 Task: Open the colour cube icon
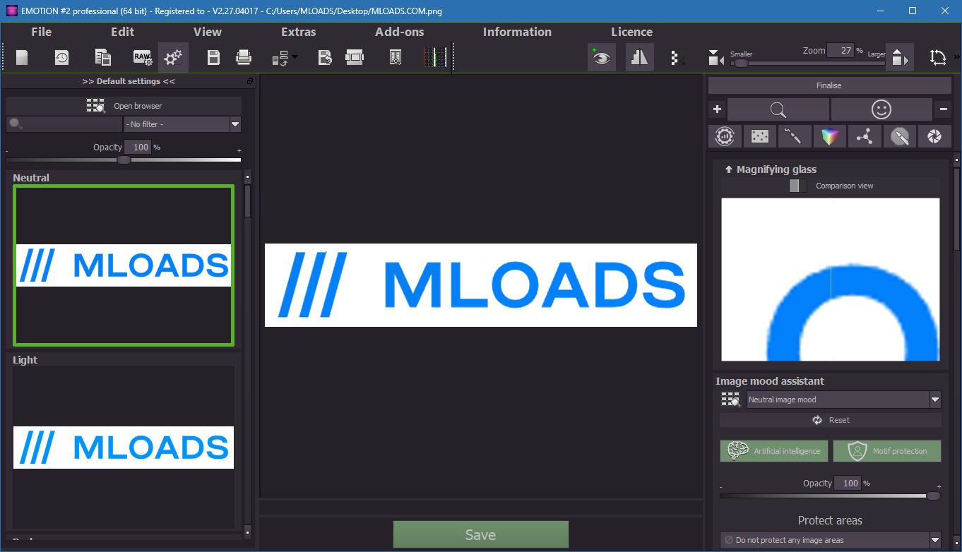coord(830,136)
